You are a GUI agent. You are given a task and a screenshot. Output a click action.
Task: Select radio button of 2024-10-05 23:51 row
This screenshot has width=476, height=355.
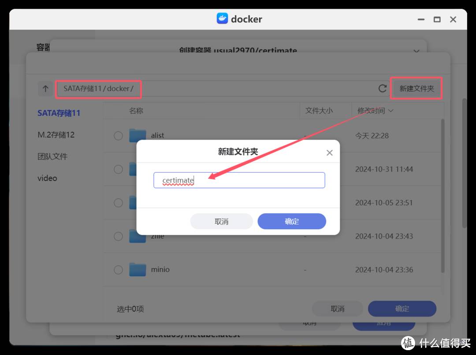[119, 203]
